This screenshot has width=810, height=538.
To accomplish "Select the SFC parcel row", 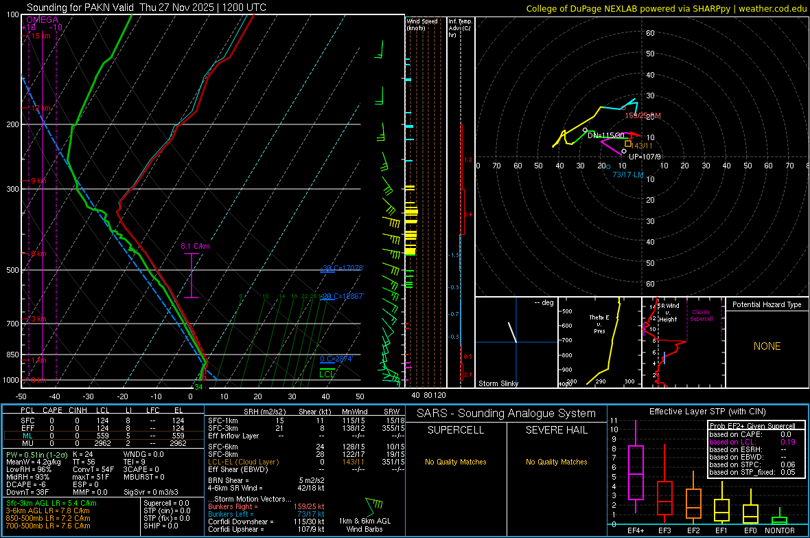I will (103, 421).
